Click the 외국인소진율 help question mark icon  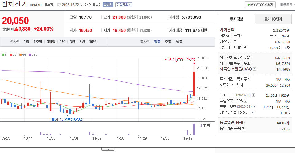click(254, 69)
